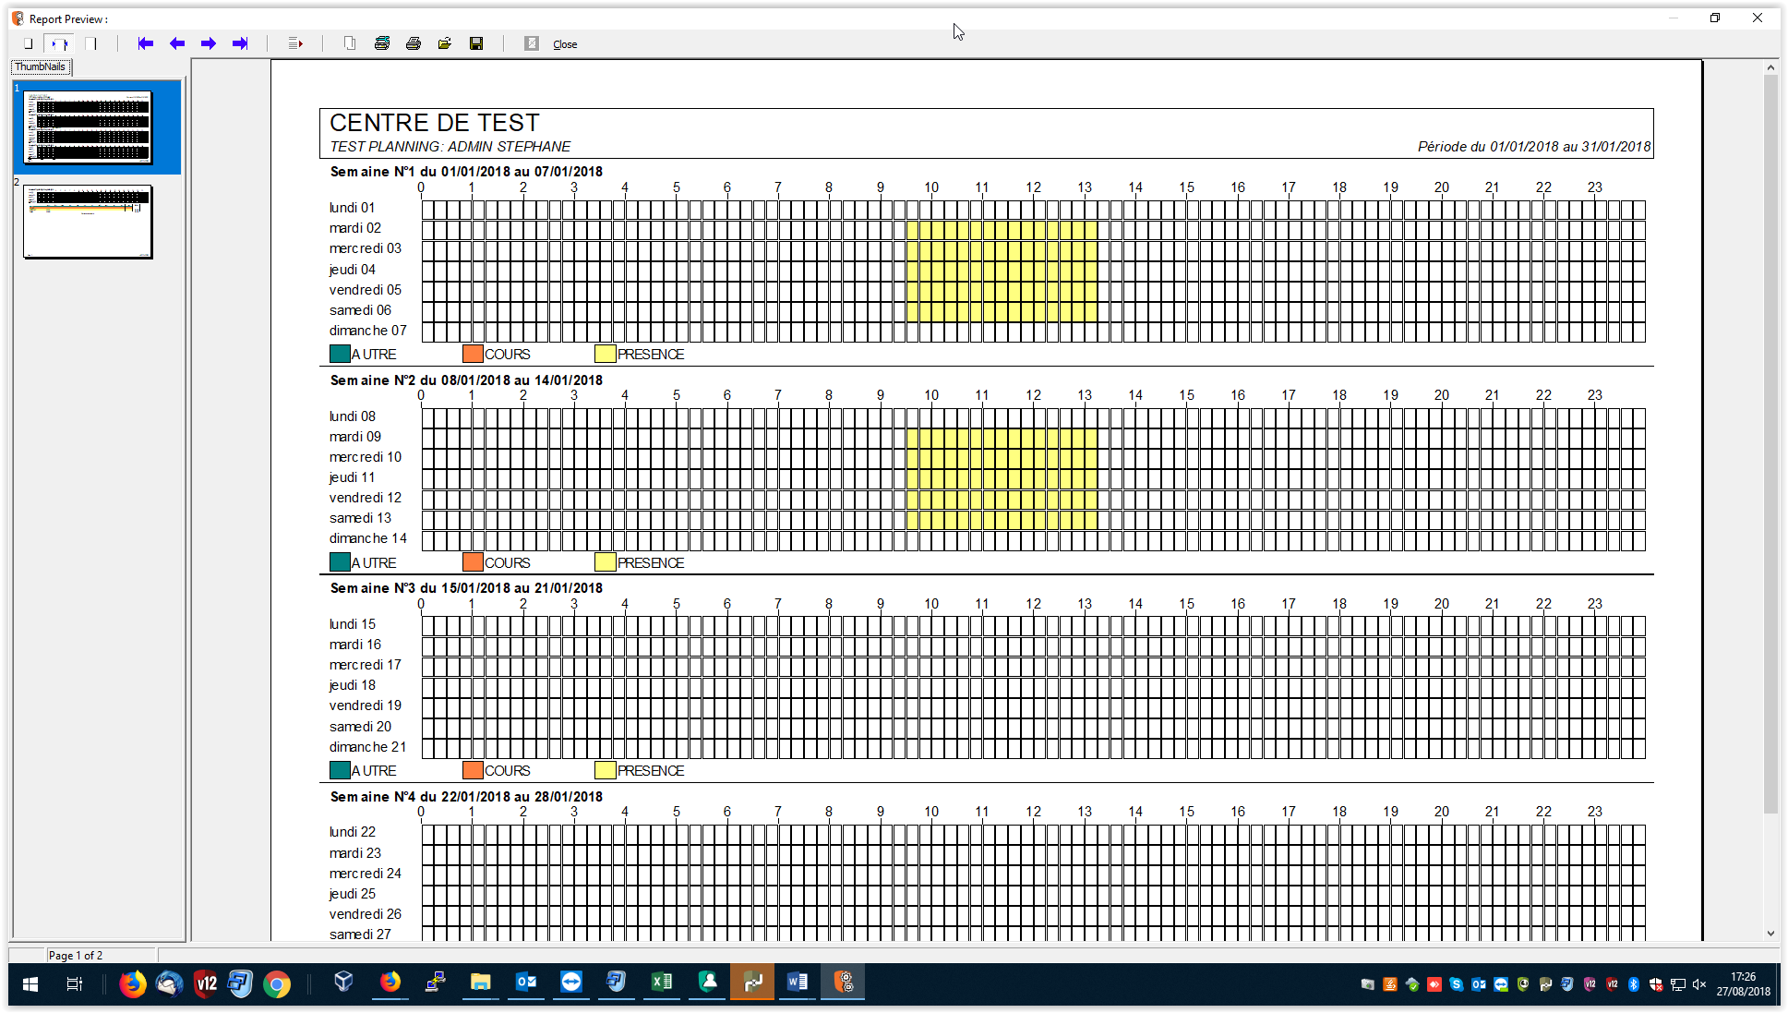
Task: Open VirtualBox cube icon in taskbar
Action: click(x=343, y=982)
